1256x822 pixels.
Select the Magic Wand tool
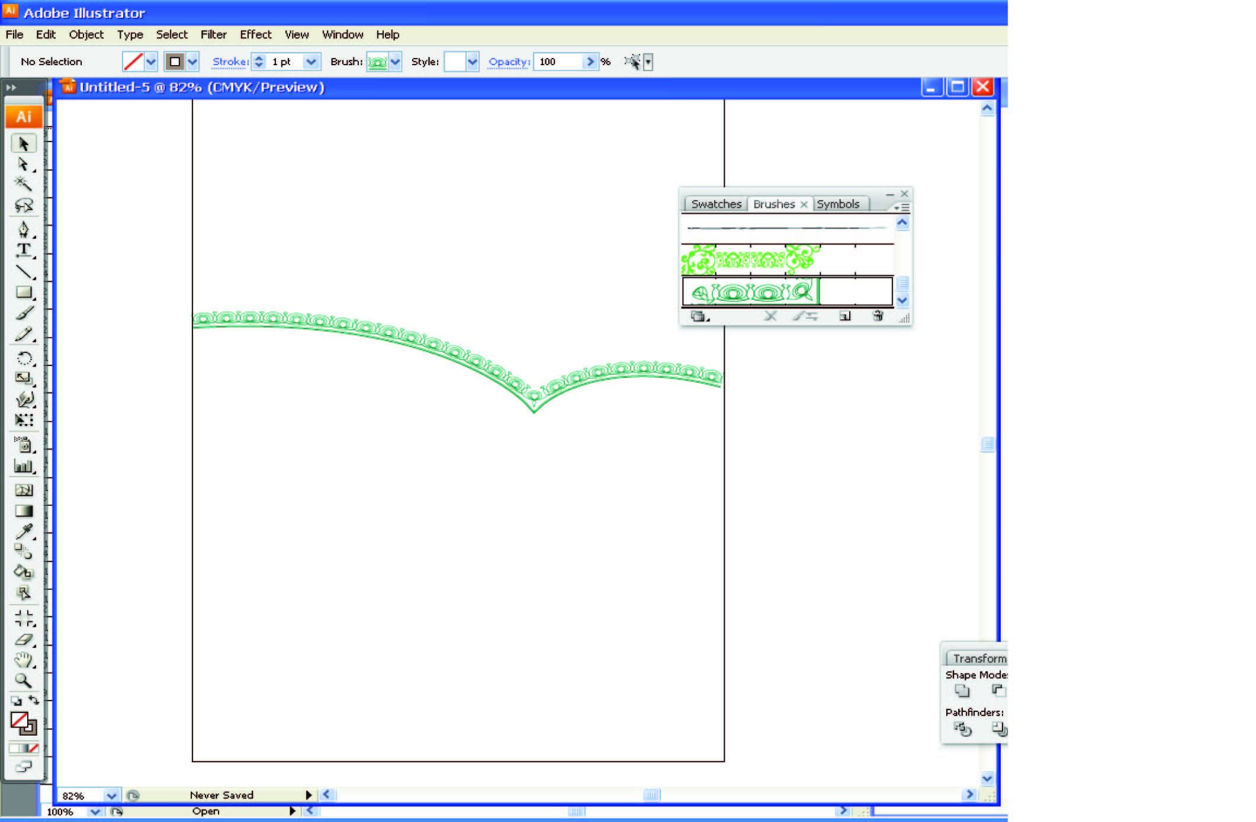(x=23, y=184)
